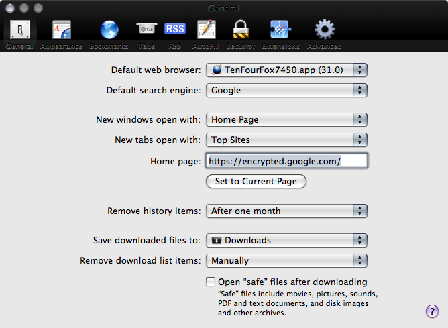This screenshot has width=448, height=328.
Task: Open the Save downloaded files to dropdown
Action: click(x=286, y=241)
